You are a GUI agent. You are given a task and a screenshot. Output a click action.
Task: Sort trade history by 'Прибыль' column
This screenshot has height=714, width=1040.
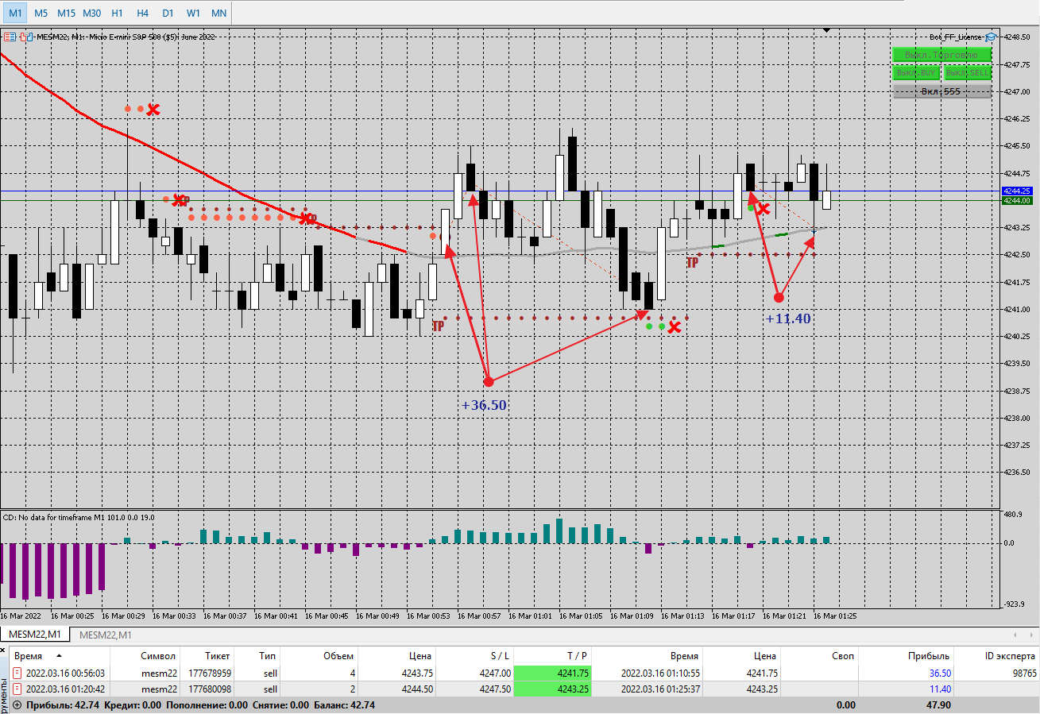(x=906, y=656)
